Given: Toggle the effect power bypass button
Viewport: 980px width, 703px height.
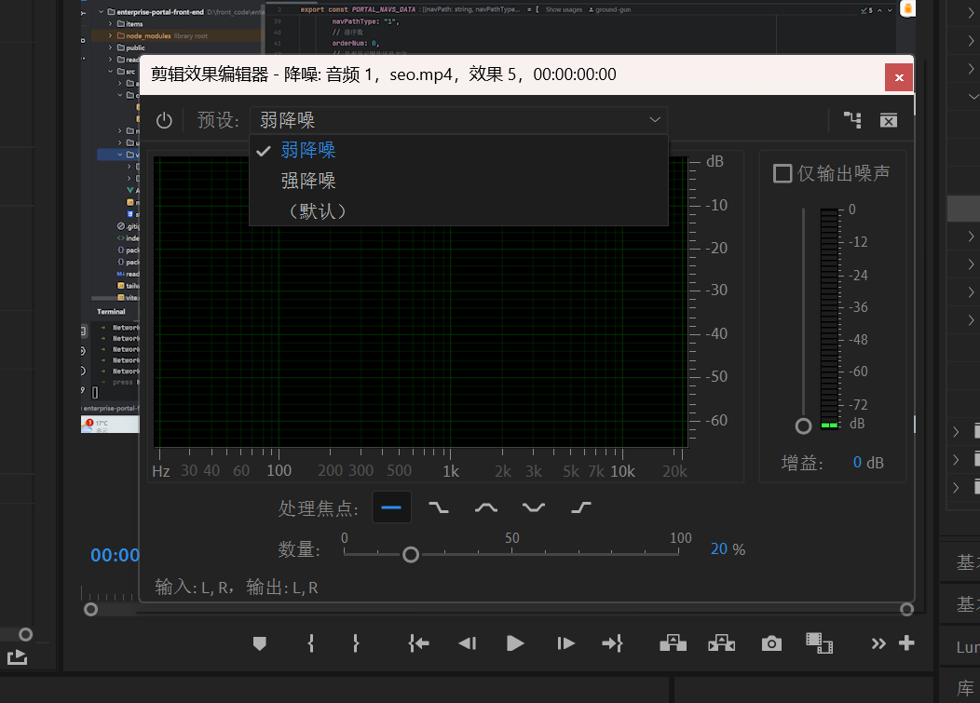Looking at the screenshot, I should tap(164, 120).
